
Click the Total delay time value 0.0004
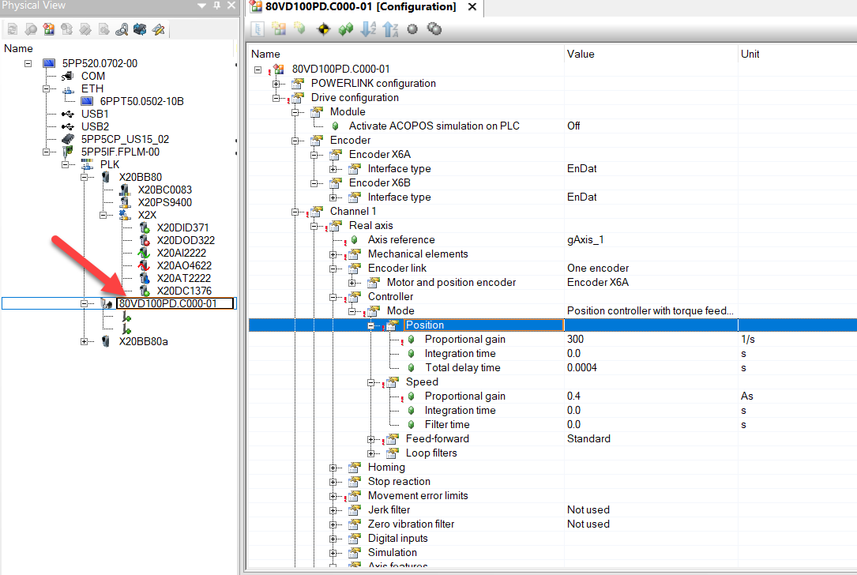pos(582,368)
